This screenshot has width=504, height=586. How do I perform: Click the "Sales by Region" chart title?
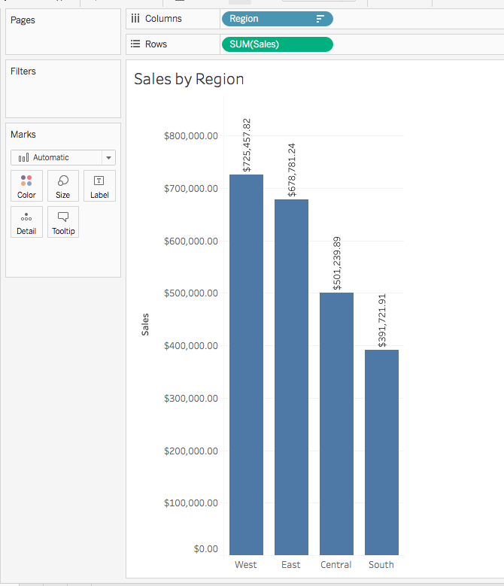[189, 79]
